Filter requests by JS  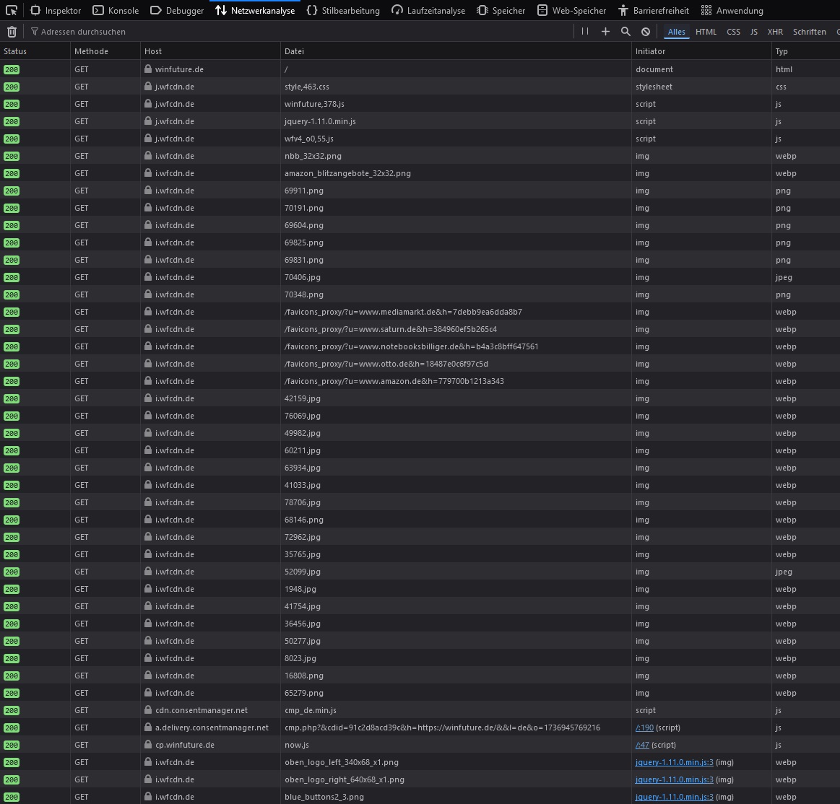pyautogui.click(x=754, y=32)
